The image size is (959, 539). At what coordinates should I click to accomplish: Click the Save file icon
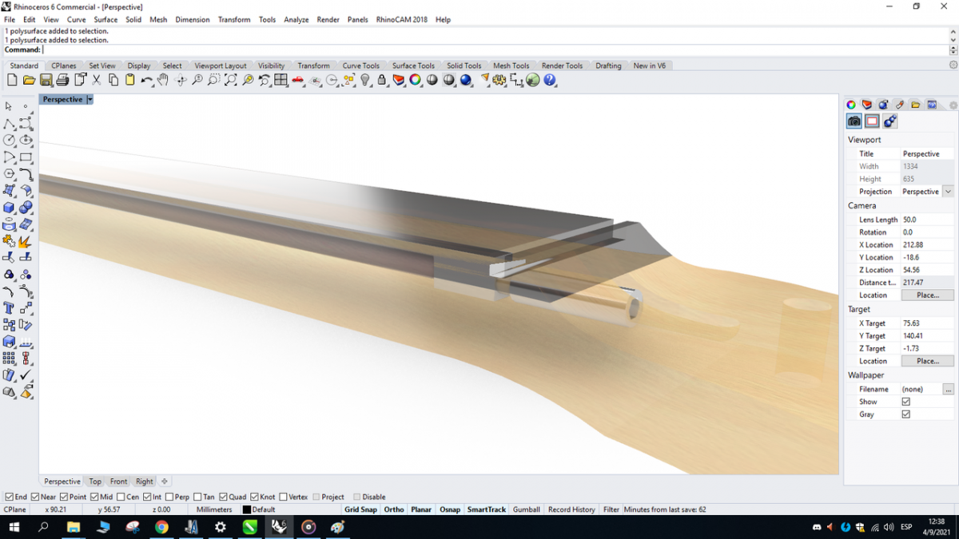46,80
